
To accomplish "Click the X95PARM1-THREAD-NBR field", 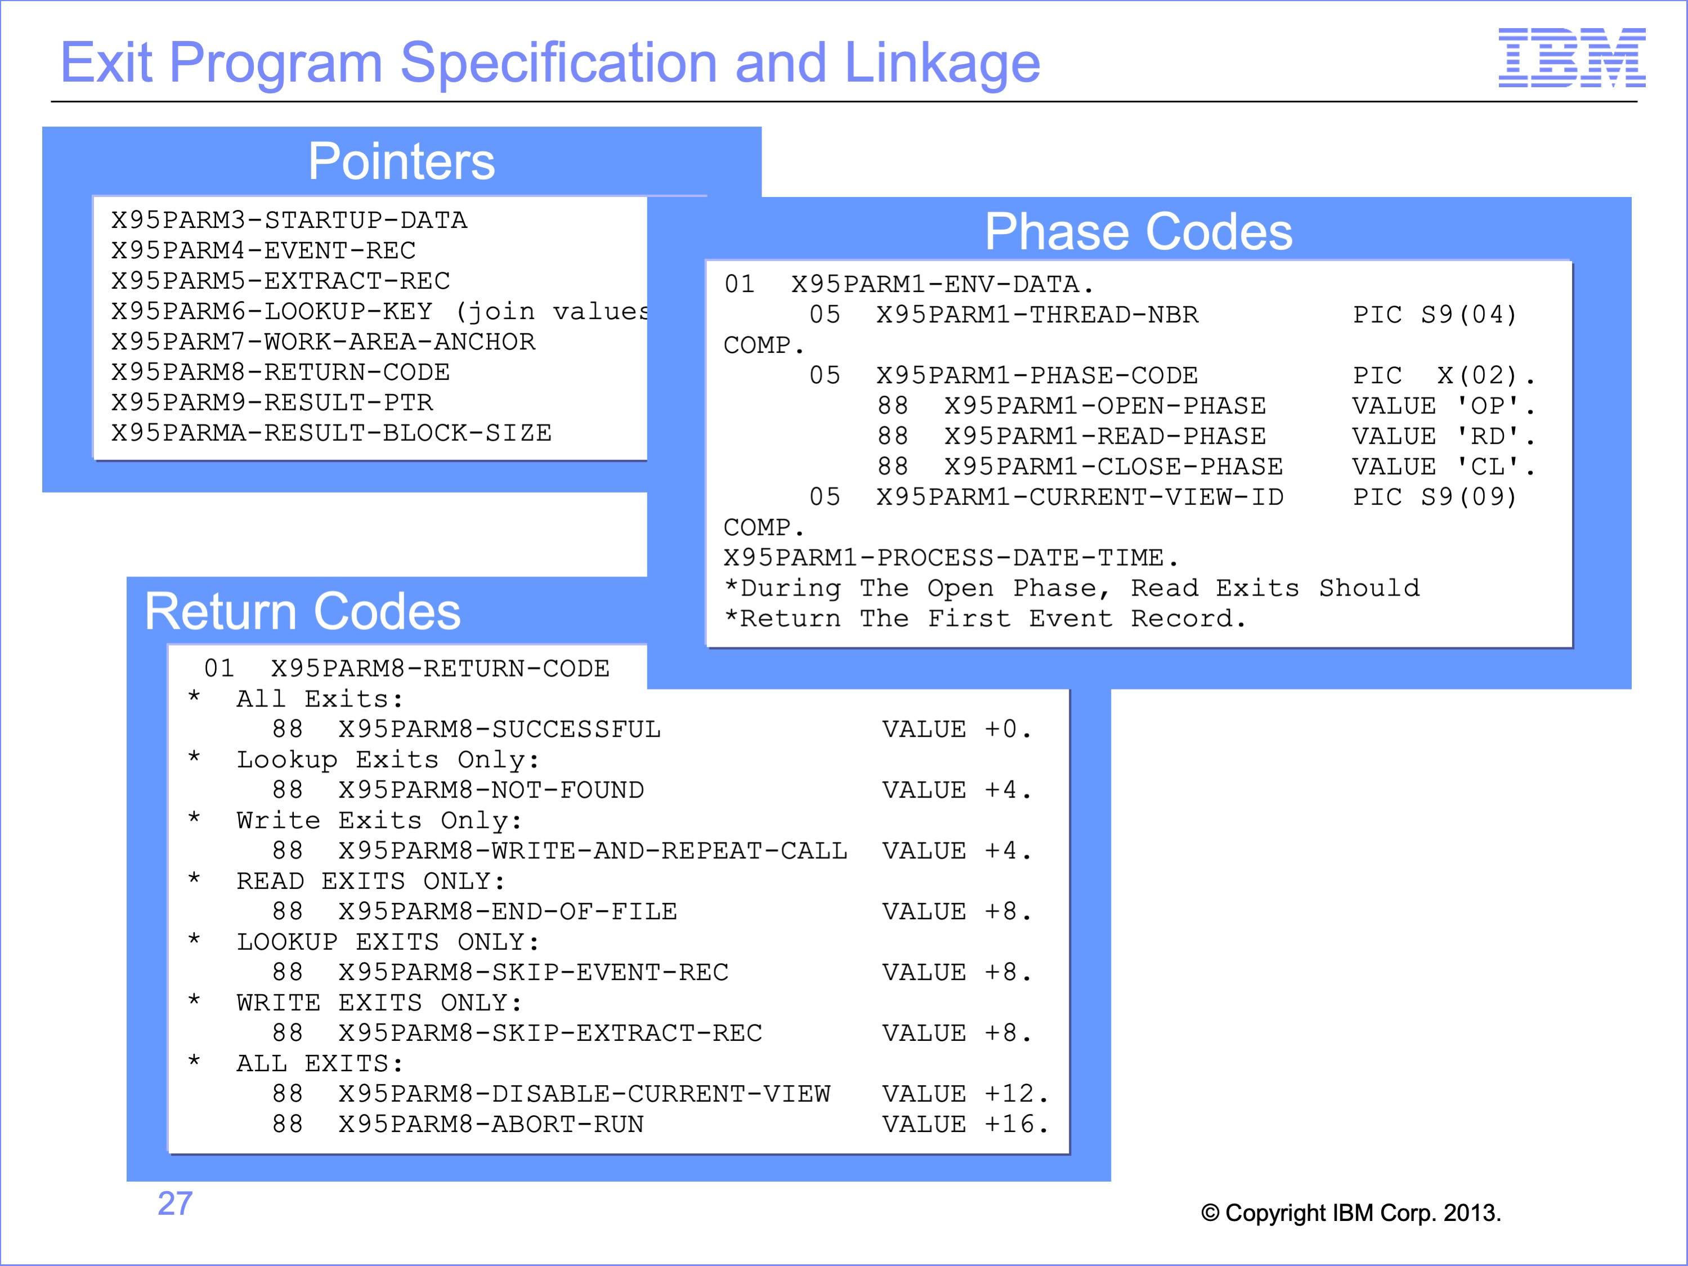I will point(1037,315).
